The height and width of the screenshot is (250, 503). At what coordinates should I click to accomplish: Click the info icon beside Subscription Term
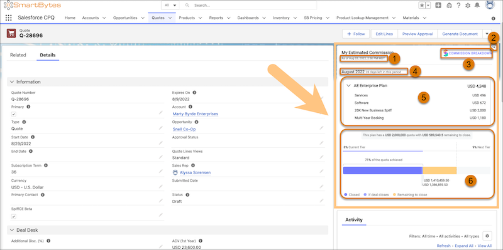[x=46, y=165]
